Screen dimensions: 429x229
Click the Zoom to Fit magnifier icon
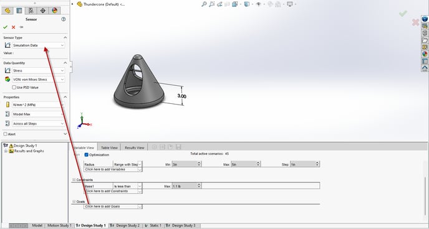[204, 4]
